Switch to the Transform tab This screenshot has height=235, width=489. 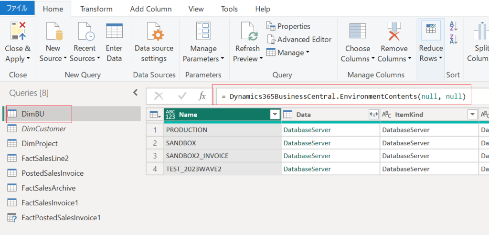point(96,9)
